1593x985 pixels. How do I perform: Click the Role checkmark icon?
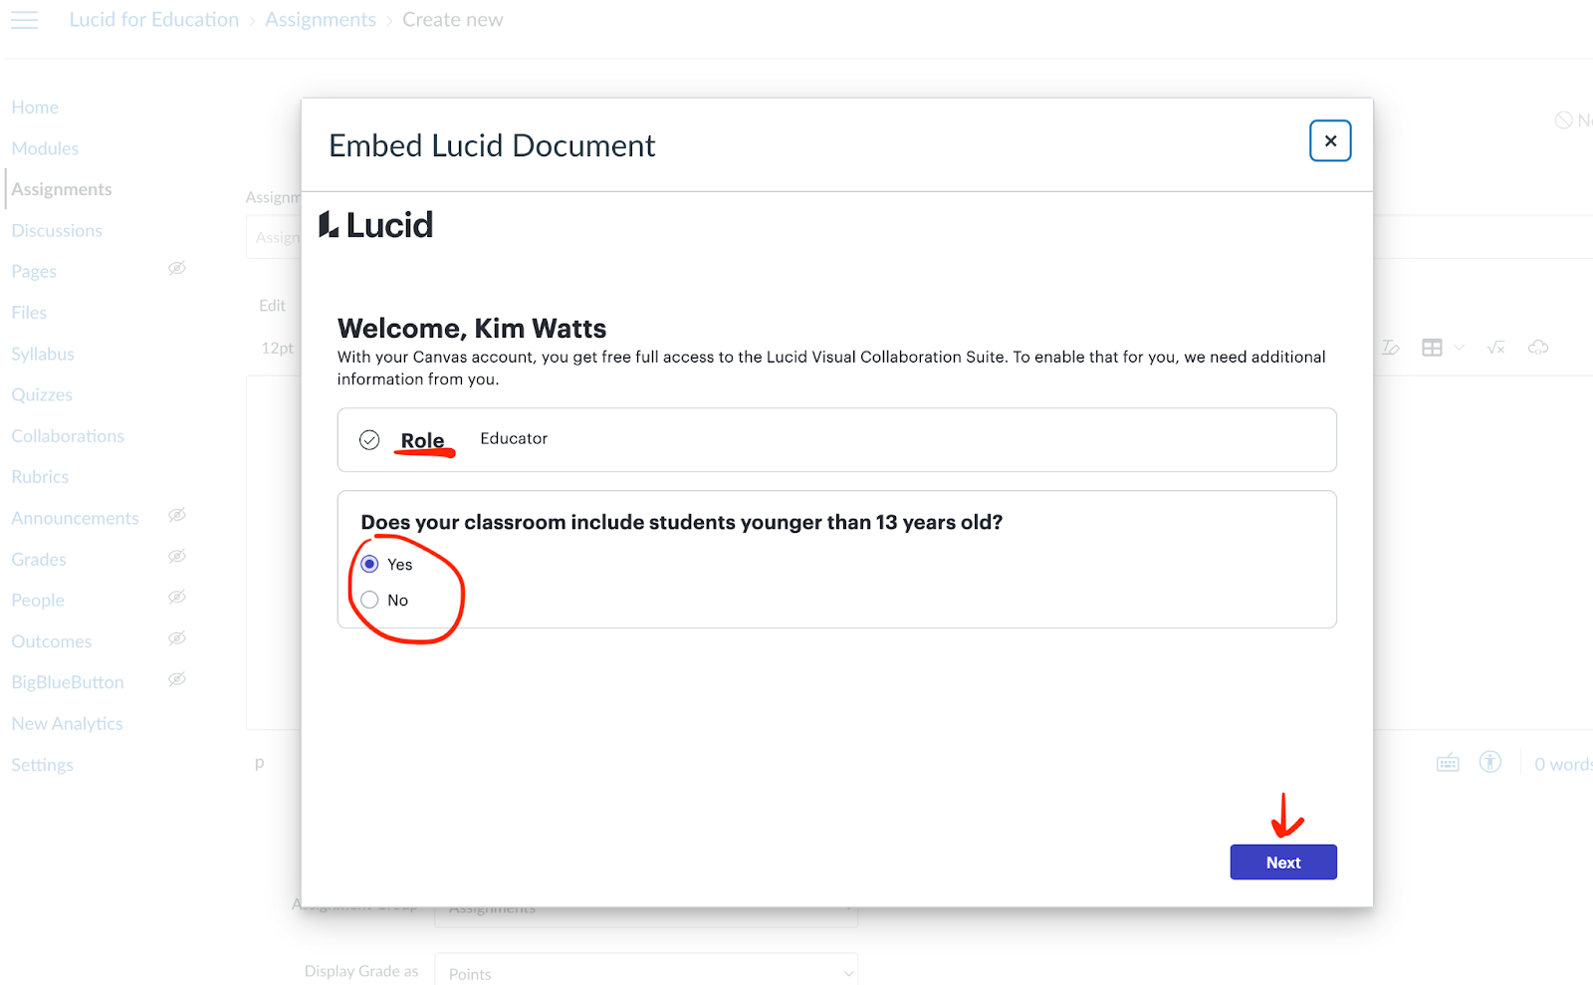369,439
